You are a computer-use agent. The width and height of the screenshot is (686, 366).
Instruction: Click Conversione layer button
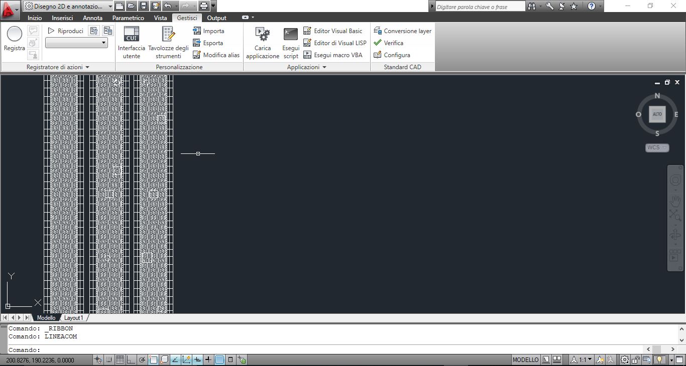[402, 31]
